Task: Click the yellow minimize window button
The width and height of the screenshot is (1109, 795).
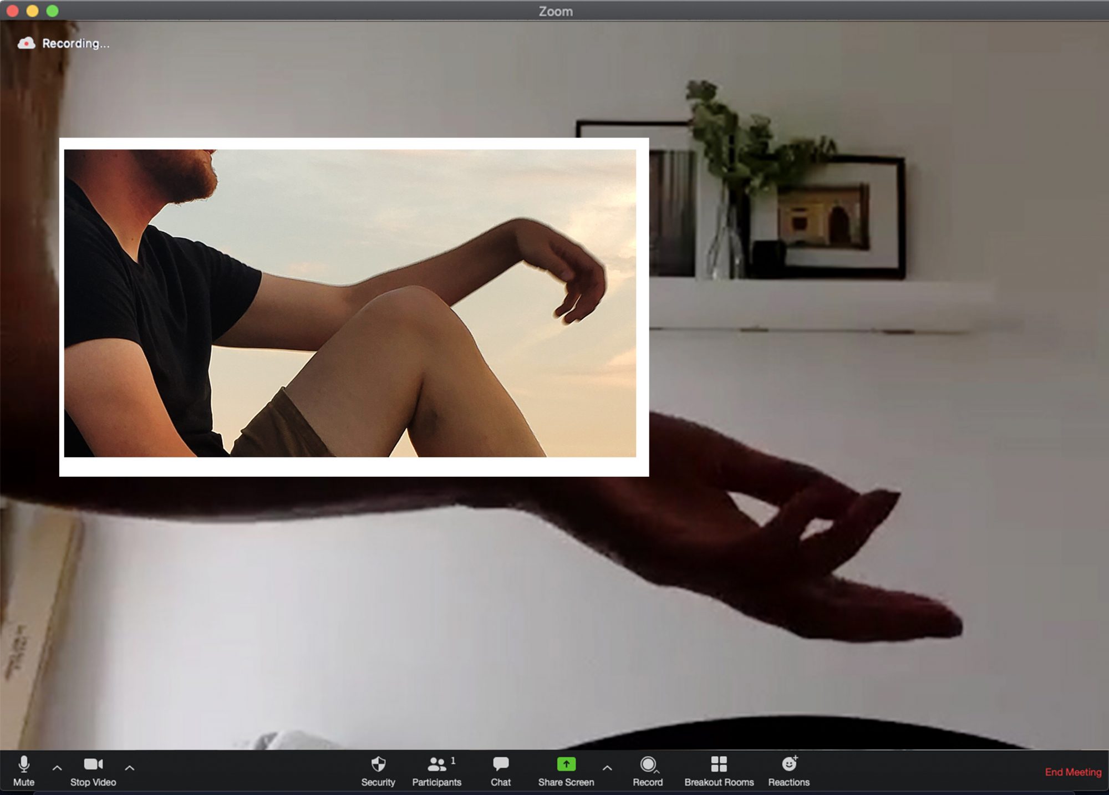Action: pos(32,11)
